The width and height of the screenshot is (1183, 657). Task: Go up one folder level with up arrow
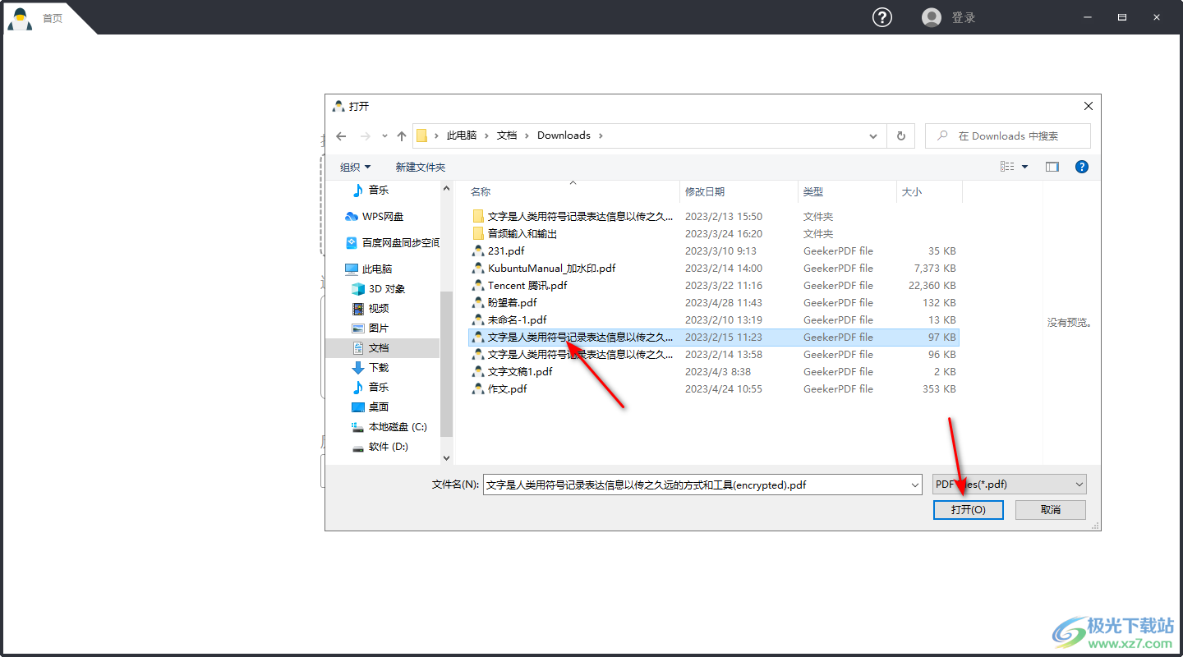402,136
